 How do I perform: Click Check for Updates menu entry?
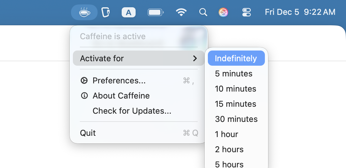click(x=132, y=111)
